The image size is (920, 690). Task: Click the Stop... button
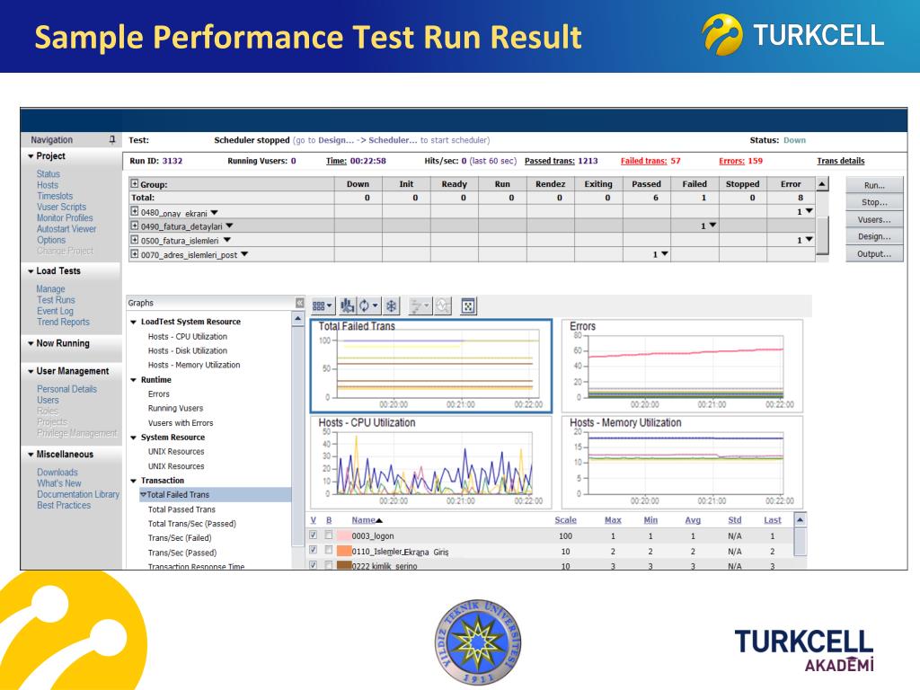point(874,202)
